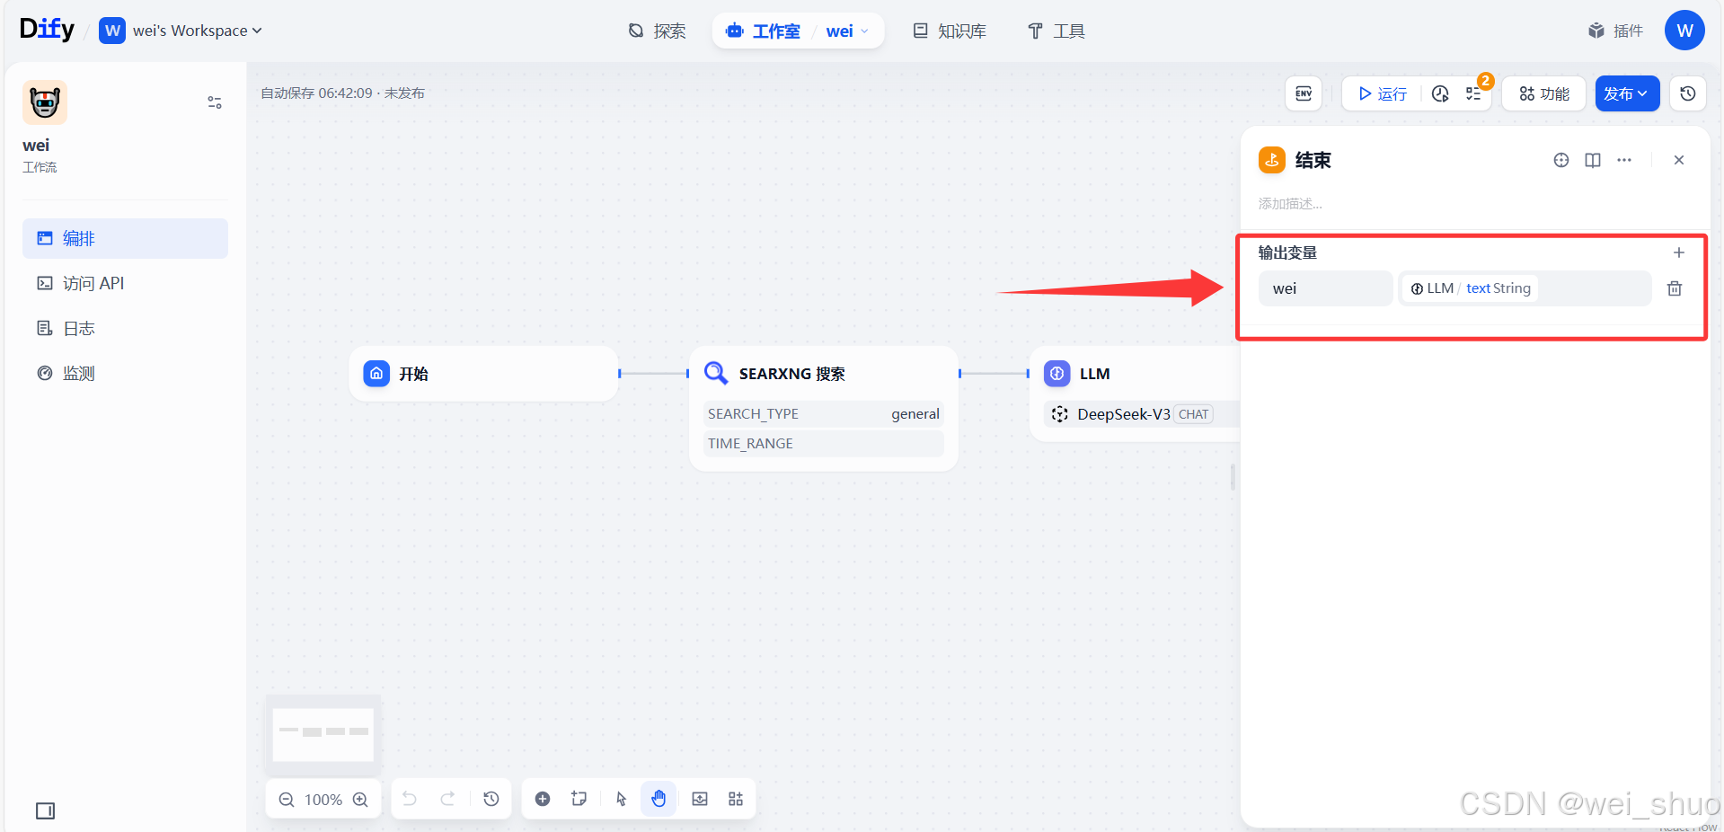Click the wei app robot avatar
Image resolution: width=1724 pixels, height=832 pixels.
[45, 102]
